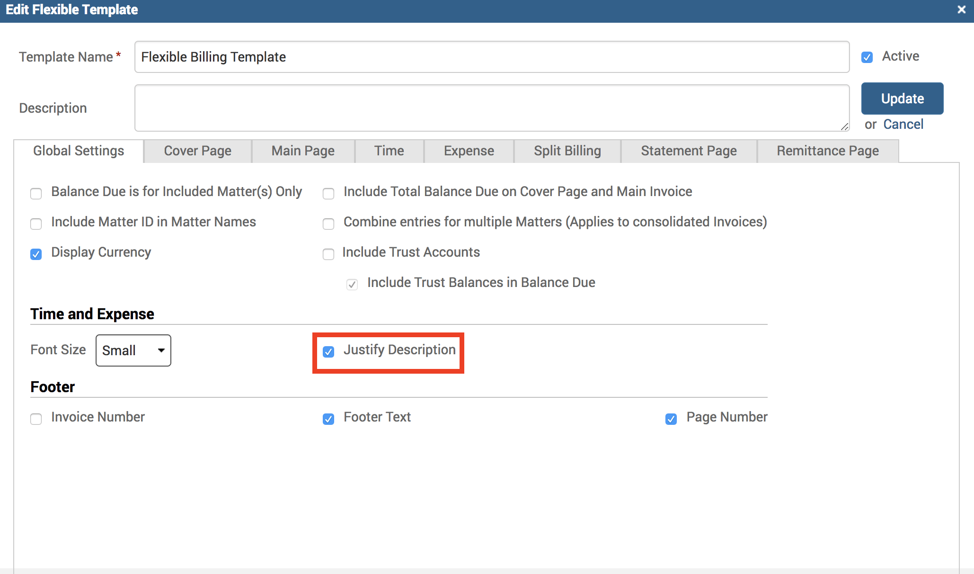The width and height of the screenshot is (974, 574).
Task: Open the Font Size dropdown
Action: [133, 350]
